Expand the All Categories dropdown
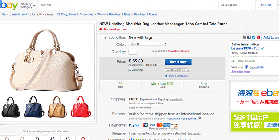This screenshot has height=140, width=279. (x=237, y=5)
